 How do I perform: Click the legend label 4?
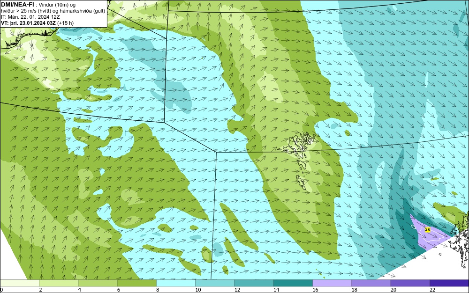tap(80, 290)
